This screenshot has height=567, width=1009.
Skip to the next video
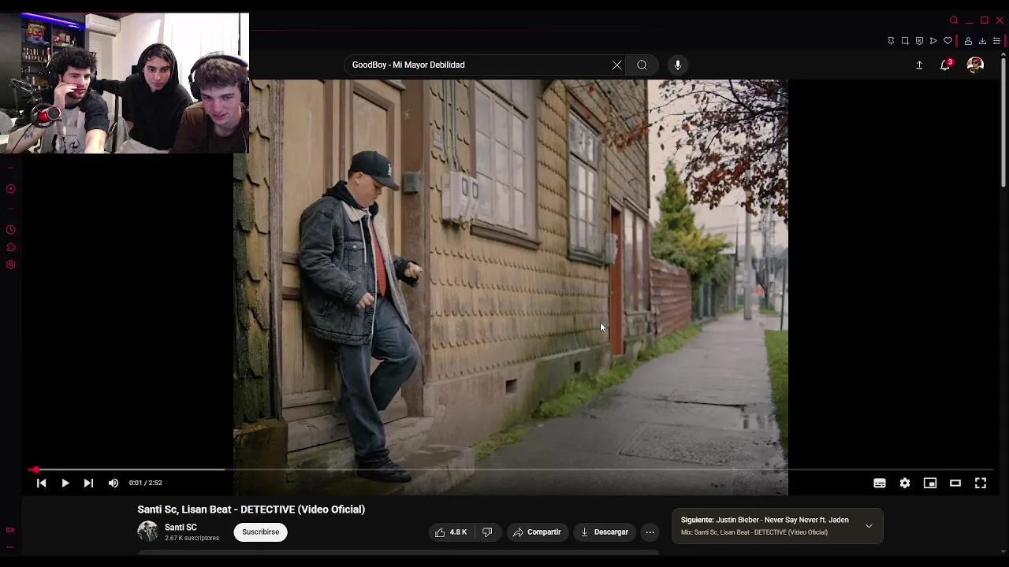pyautogui.click(x=88, y=483)
